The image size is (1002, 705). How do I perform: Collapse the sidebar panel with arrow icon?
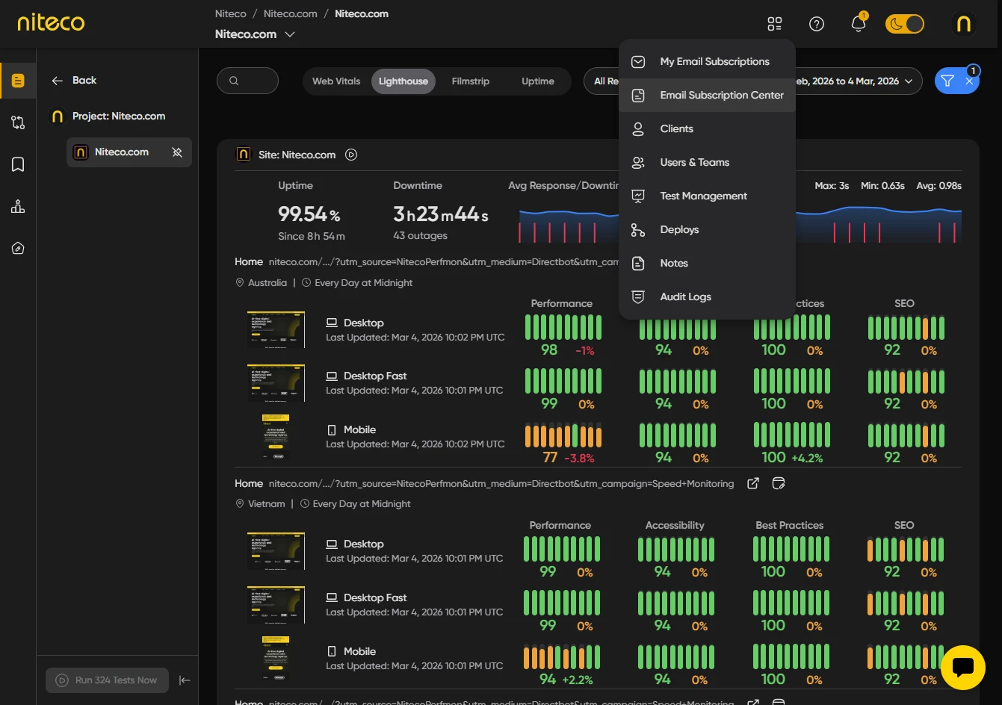click(x=185, y=680)
